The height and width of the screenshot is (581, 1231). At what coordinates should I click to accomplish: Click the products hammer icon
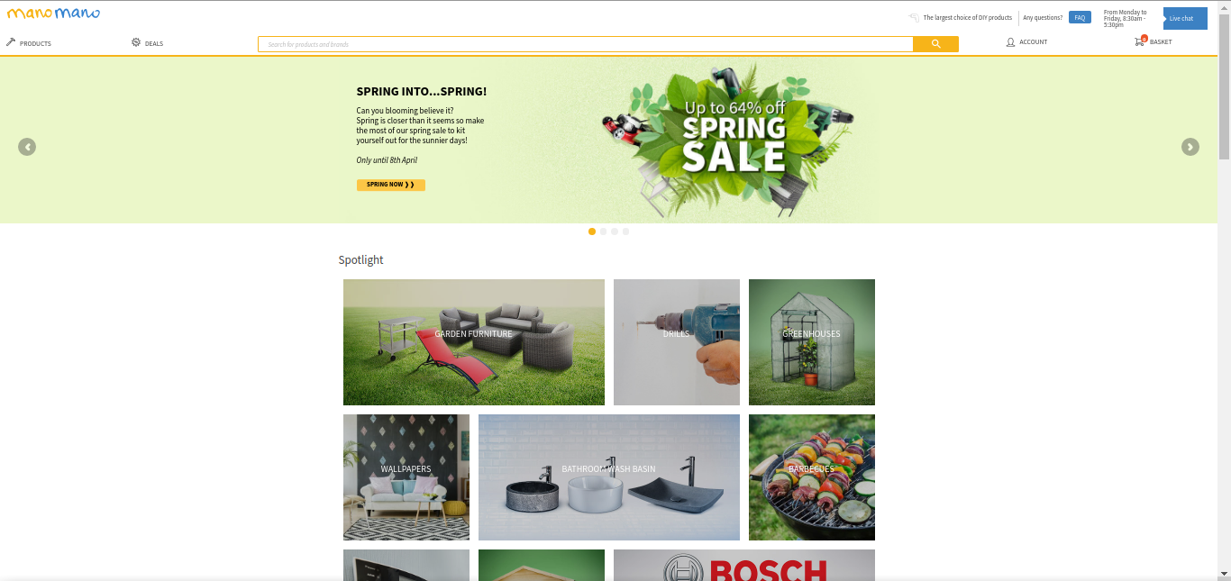pyautogui.click(x=11, y=42)
